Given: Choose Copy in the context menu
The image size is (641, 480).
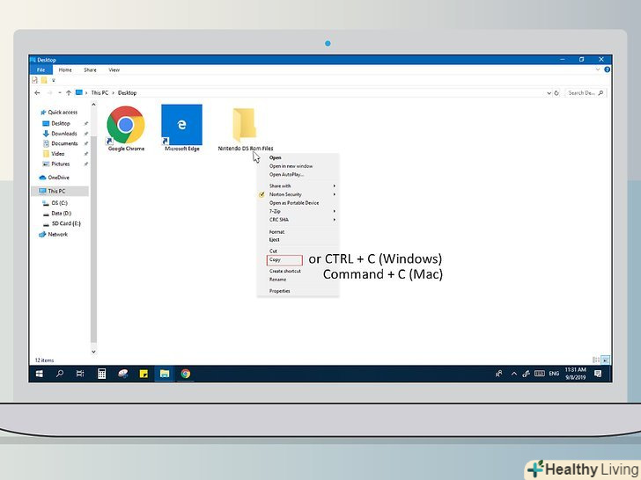Looking at the screenshot, I should (284, 260).
